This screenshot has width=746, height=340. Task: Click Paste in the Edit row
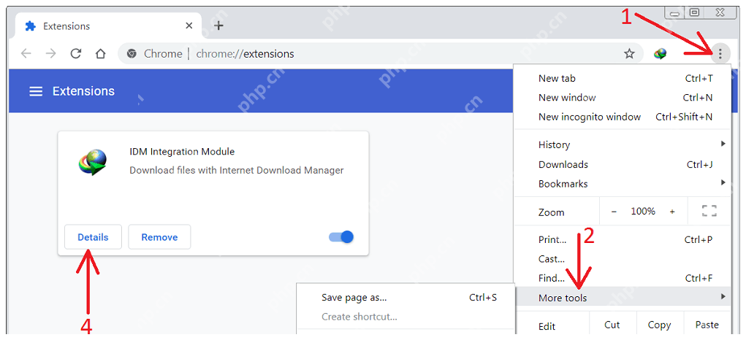[x=707, y=325]
